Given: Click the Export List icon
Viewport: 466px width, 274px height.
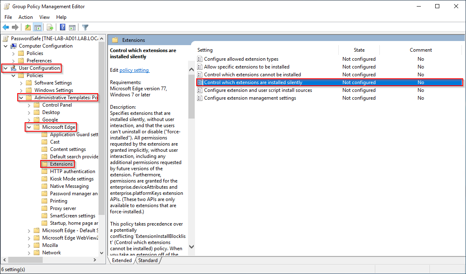Looking at the screenshot, I should [50, 27].
